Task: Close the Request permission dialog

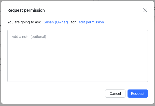Action: (145, 10)
